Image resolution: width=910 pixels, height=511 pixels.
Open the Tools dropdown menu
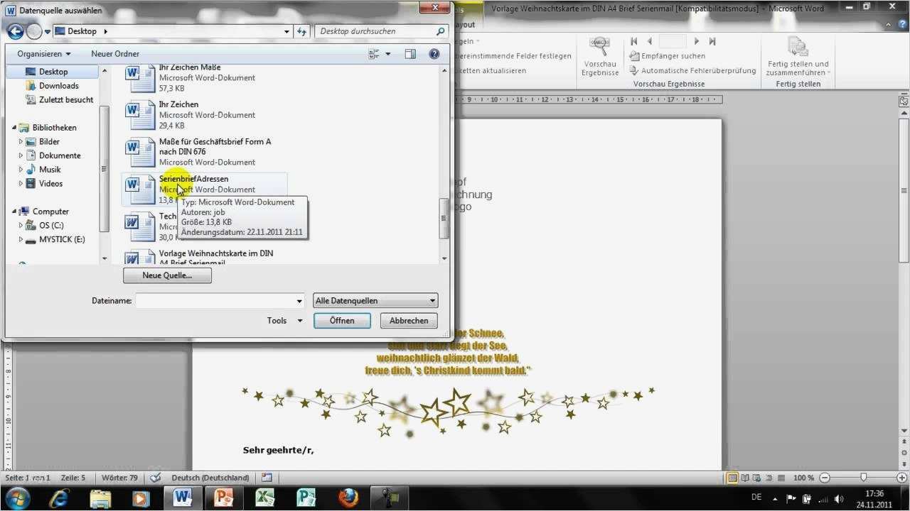pos(285,321)
